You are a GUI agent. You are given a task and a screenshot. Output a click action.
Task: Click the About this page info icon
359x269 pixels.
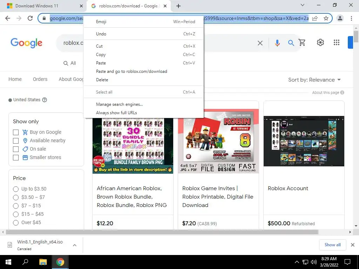[342, 92]
